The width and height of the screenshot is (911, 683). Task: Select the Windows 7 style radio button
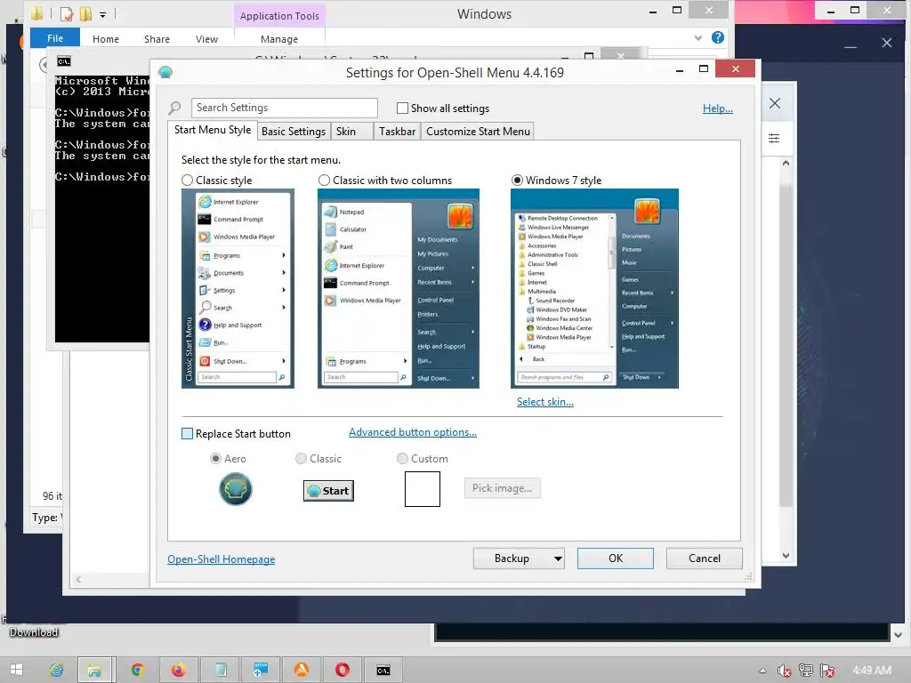click(517, 180)
